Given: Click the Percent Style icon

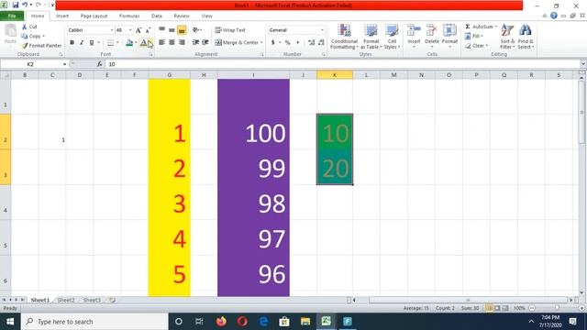Looking at the screenshot, I should 287,43.
